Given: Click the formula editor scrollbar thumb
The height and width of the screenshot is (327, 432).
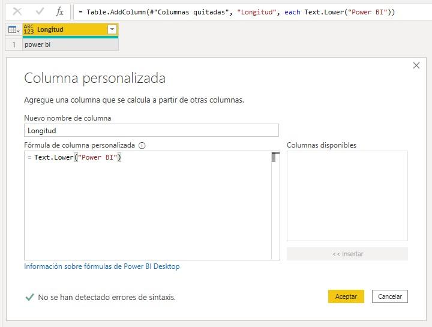Looking at the screenshot, I should (274, 158).
